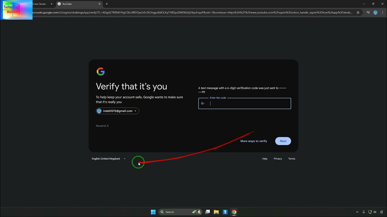This screenshot has height=217, width=387.
Task: Bookmark this page with the star icon
Action: (358, 12)
